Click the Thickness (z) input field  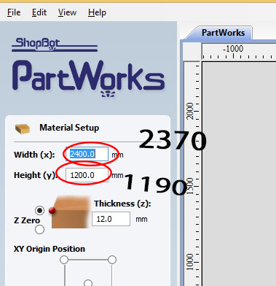point(111,219)
